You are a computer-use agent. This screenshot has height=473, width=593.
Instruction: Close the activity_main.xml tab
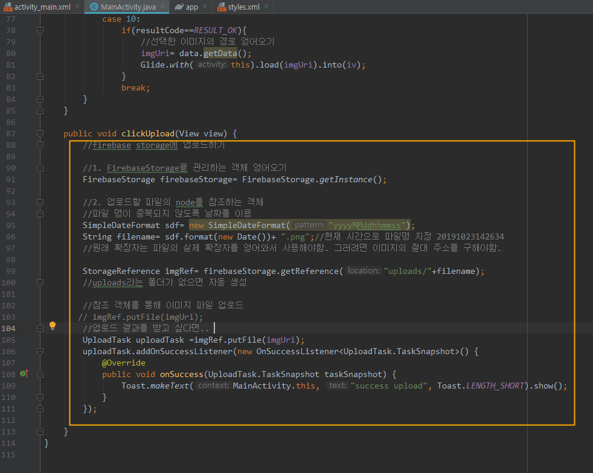(77, 7)
